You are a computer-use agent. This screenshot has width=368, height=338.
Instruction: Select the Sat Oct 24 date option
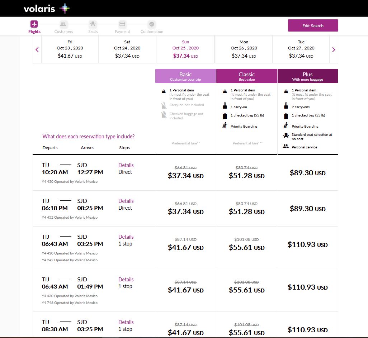127,49
